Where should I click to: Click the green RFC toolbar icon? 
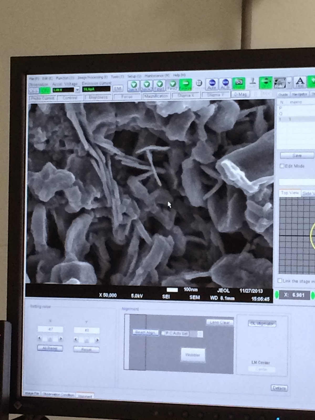(266, 83)
